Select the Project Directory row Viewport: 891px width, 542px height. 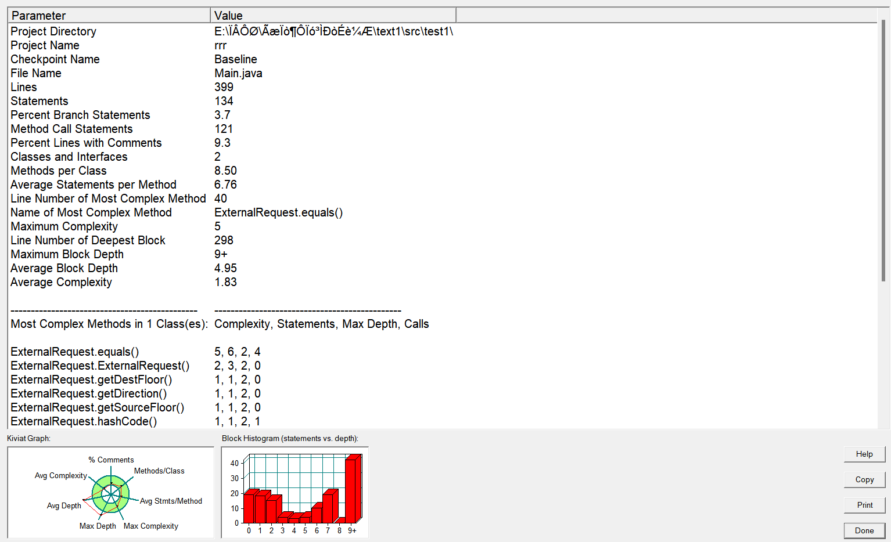[x=443, y=31]
